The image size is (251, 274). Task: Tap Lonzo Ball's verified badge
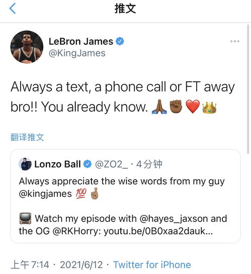click(x=88, y=164)
